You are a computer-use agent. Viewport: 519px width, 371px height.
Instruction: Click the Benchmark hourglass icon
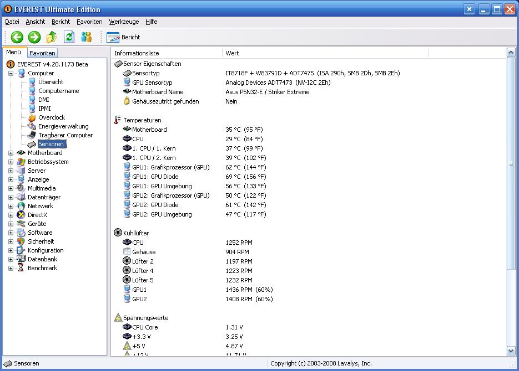[x=21, y=268]
